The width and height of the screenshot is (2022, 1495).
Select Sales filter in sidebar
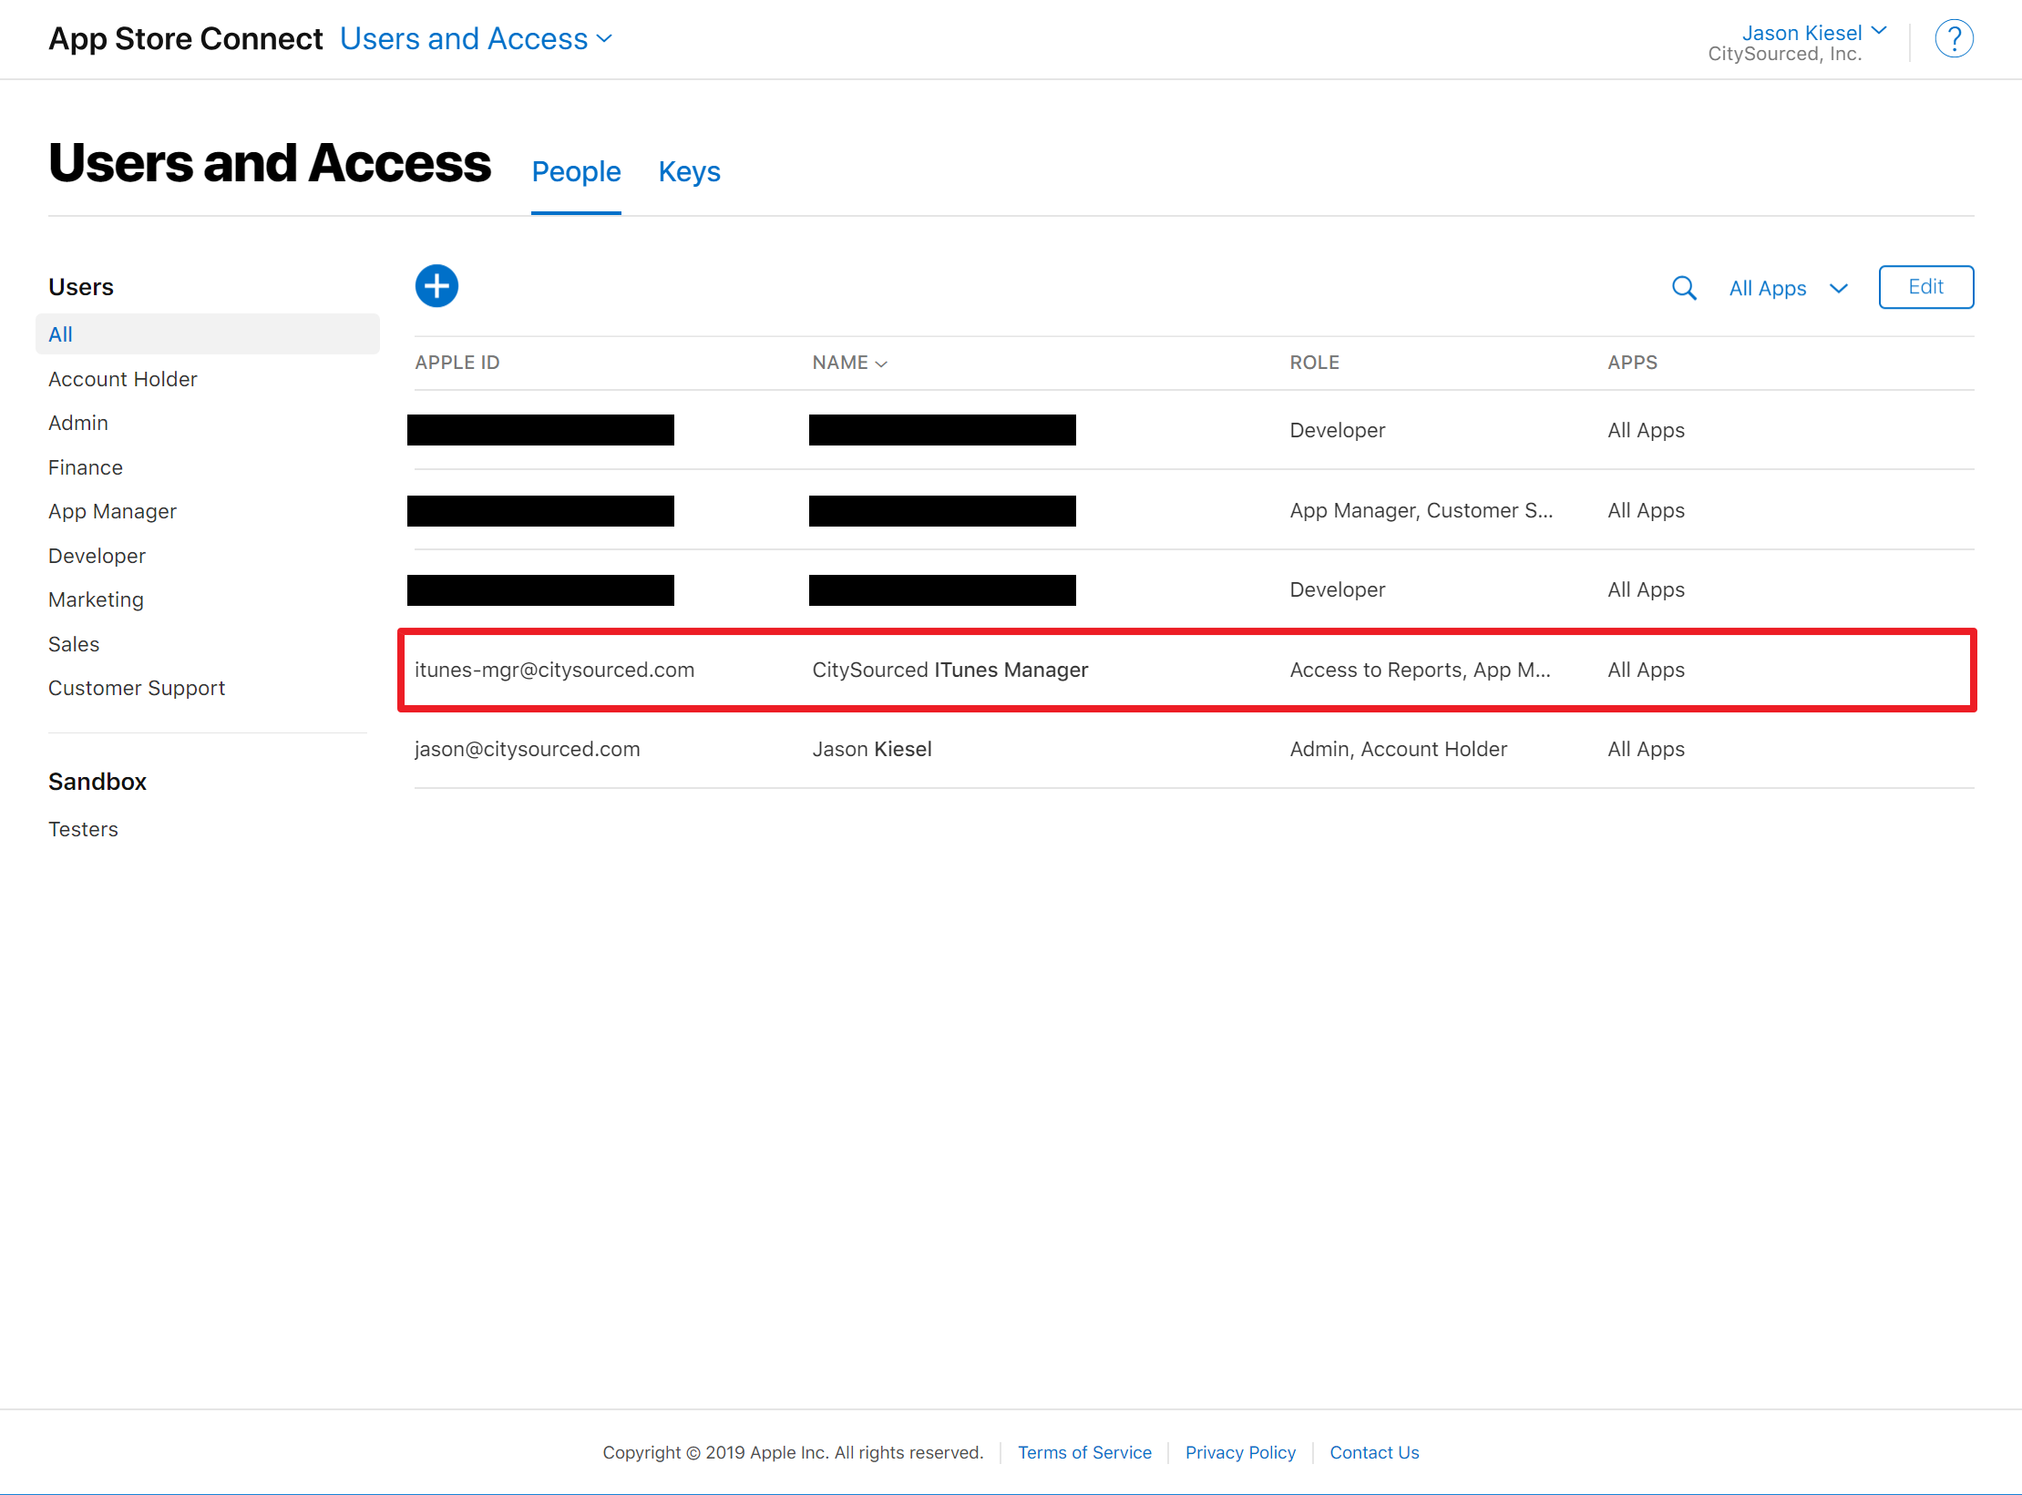74,644
